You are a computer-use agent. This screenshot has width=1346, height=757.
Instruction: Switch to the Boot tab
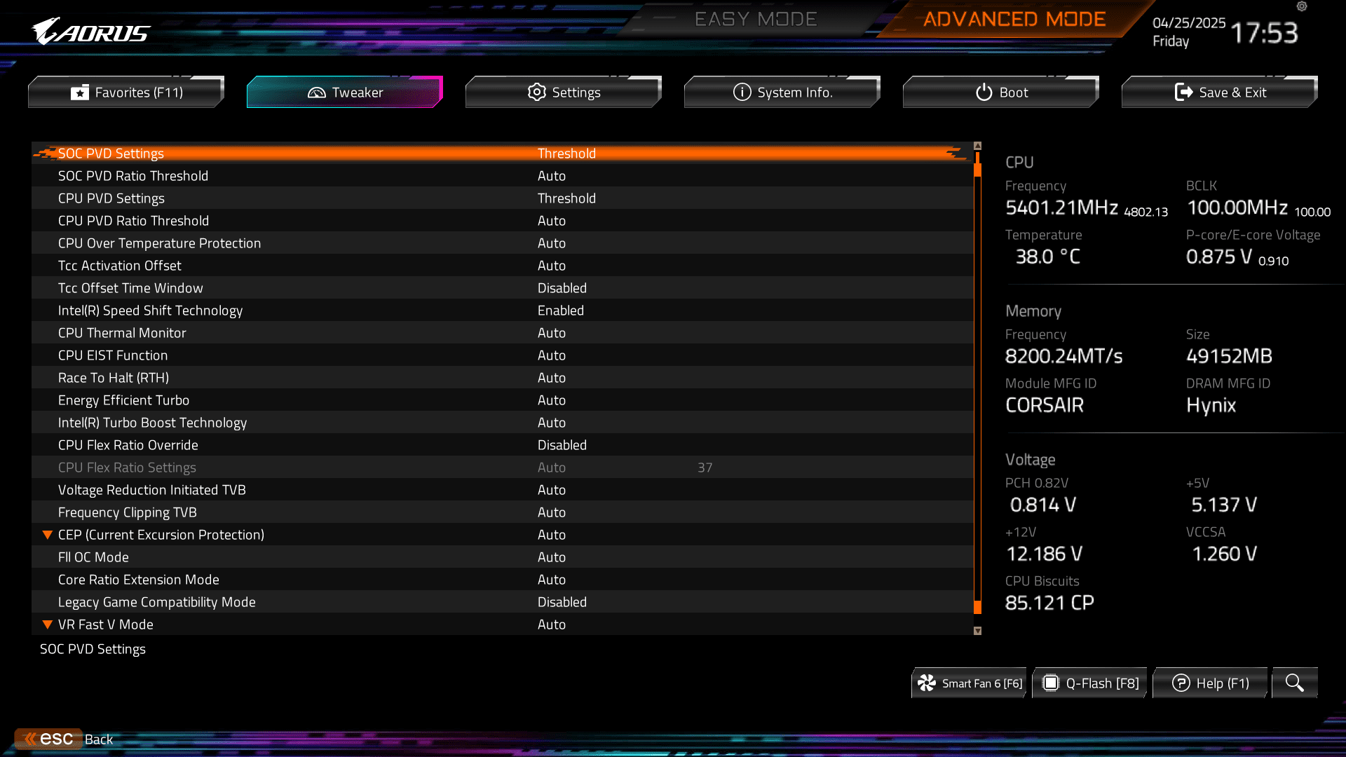coord(1001,93)
